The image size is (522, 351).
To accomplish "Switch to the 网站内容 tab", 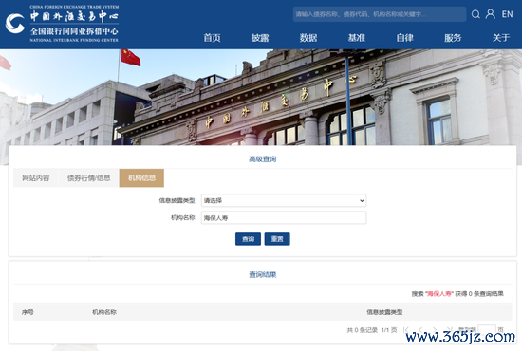I will click(x=36, y=178).
